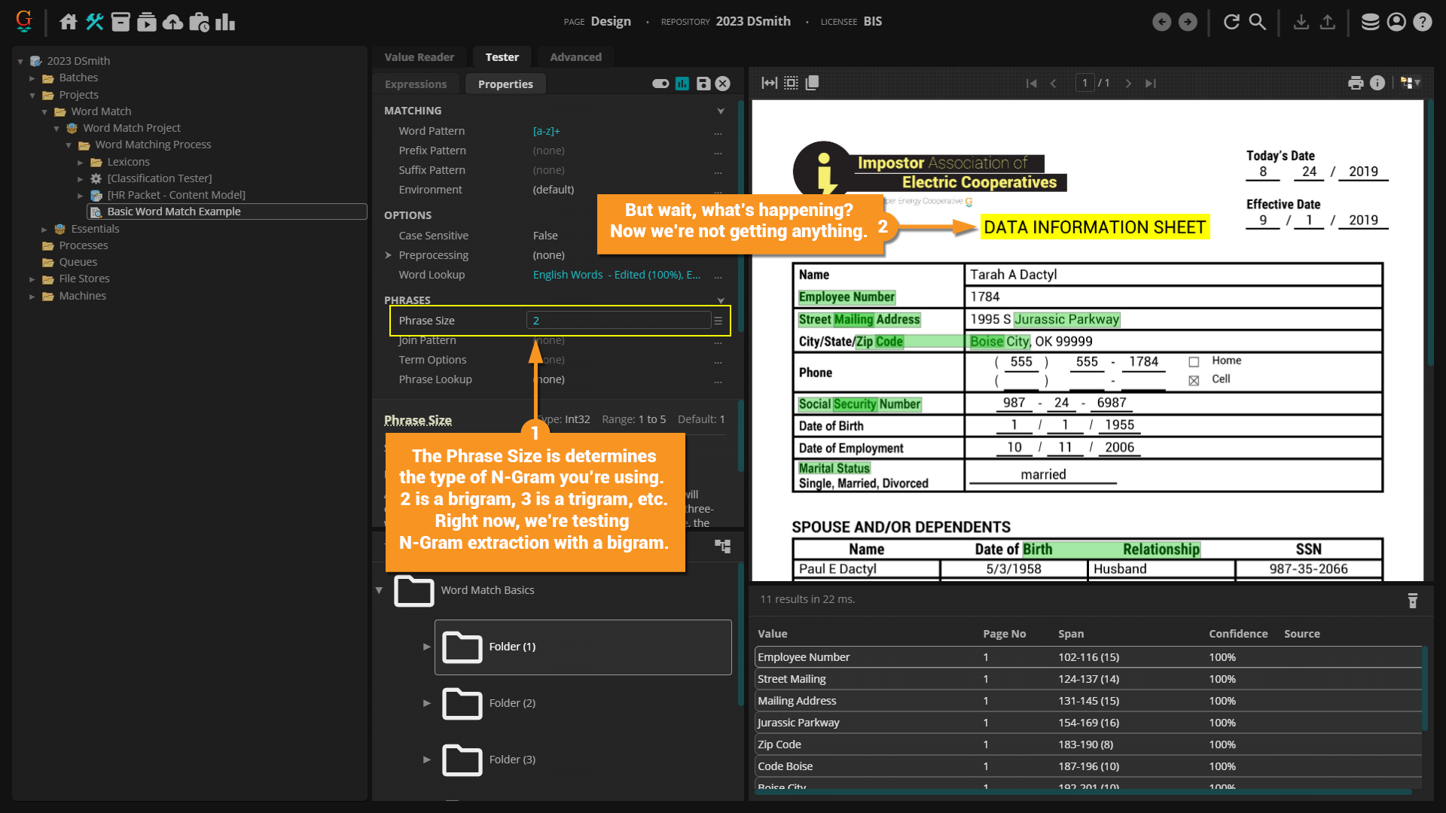Open the Batches archive box icon
The image size is (1446, 813).
tap(120, 22)
